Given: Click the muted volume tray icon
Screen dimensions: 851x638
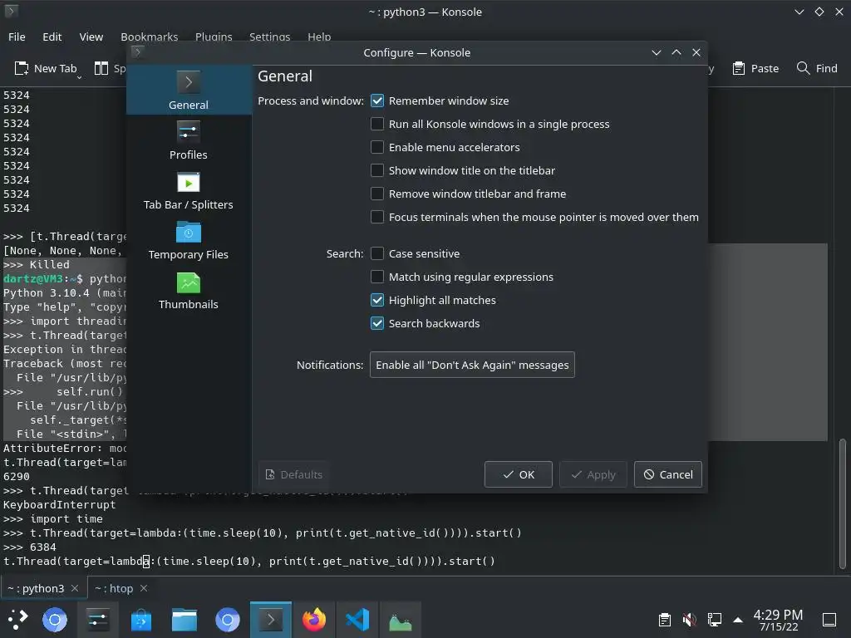Looking at the screenshot, I should tap(689, 620).
